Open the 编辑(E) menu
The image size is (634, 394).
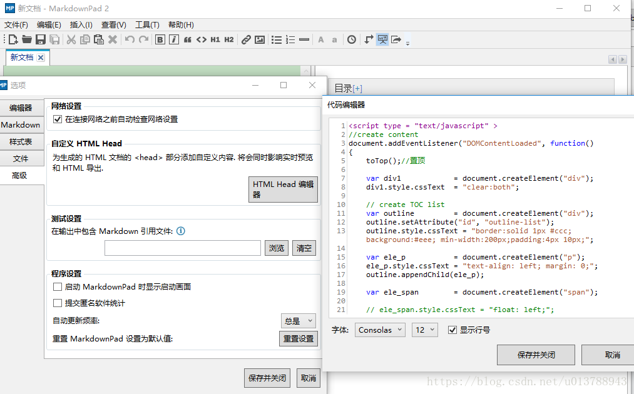click(x=49, y=25)
